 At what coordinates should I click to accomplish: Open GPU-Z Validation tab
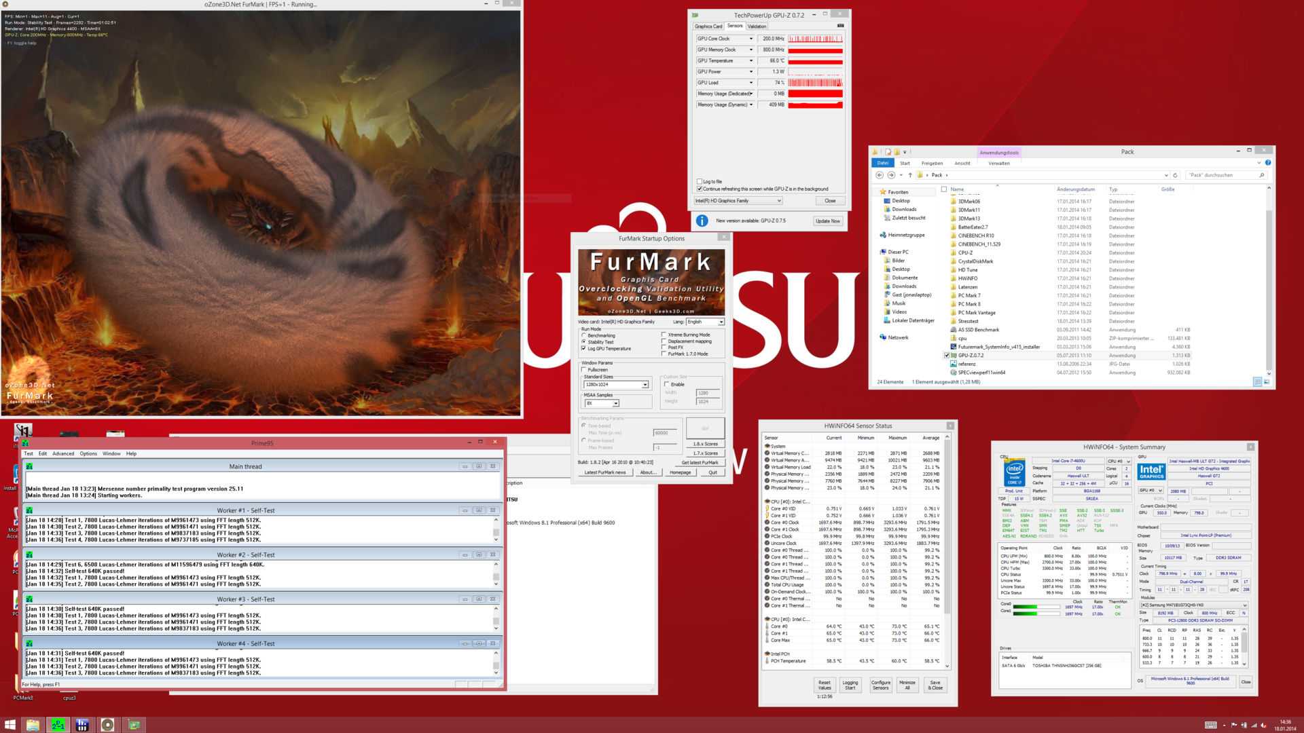(757, 26)
